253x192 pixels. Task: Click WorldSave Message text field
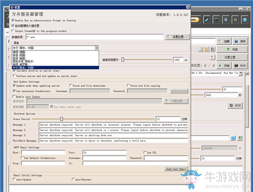pos(113,140)
